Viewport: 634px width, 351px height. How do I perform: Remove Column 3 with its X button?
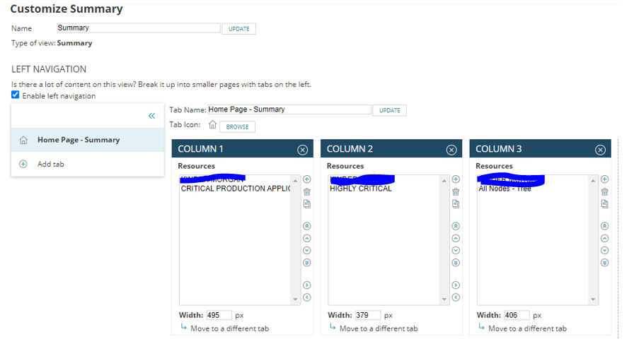[600, 150]
